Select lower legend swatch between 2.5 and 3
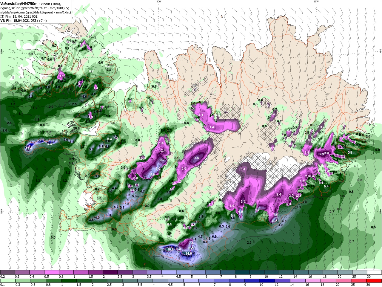This screenshot has height=287, width=382. click(x=115, y=281)
